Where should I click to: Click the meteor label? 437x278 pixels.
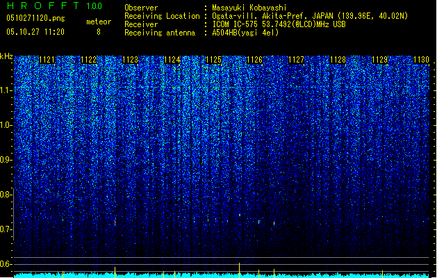pyautogui.click(x=99, y=22)
